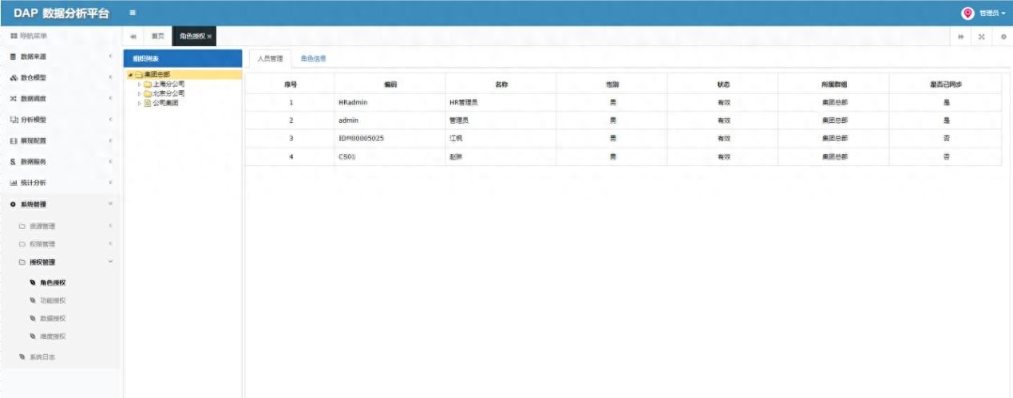Click the 数据调度 shuffle icon

(13, 99)
